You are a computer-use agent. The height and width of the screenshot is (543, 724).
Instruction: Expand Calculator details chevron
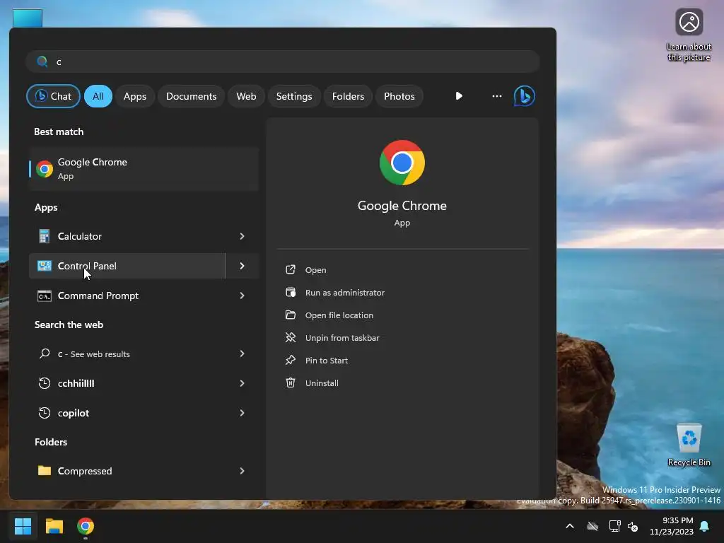click(242, 236)
